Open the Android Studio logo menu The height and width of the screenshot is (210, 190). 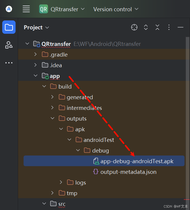pyautogui.click(x=9, y=9)
